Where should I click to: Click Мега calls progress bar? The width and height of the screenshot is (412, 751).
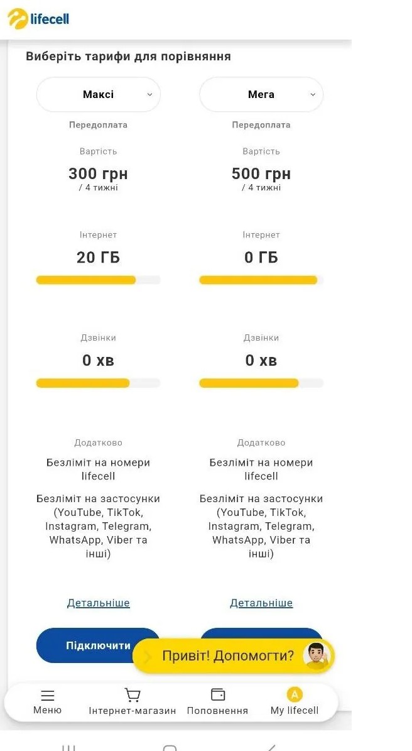(261, 383)
